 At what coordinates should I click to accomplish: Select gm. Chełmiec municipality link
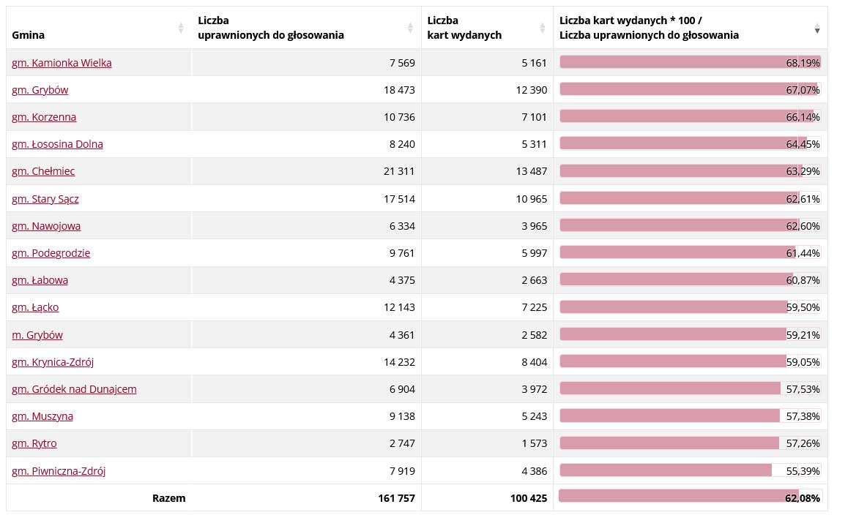point(43,171)
